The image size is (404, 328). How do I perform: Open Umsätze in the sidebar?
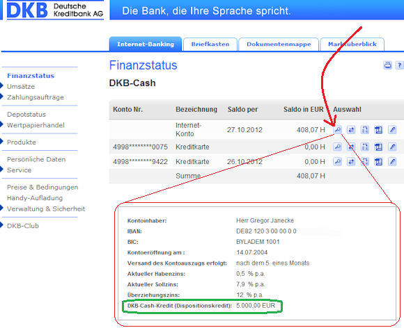pyautogui.click(x=21, y=87)
